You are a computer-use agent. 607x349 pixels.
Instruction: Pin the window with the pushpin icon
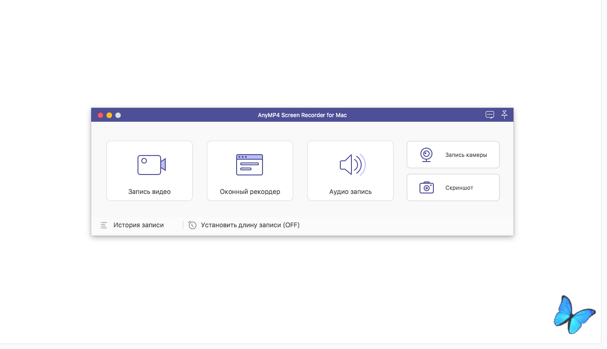[504, 114]
